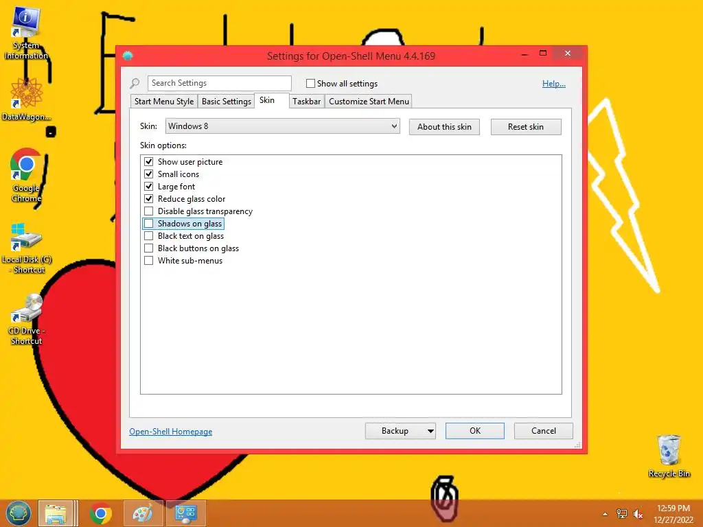Uncheck the Small icons option

click(148, 174)
